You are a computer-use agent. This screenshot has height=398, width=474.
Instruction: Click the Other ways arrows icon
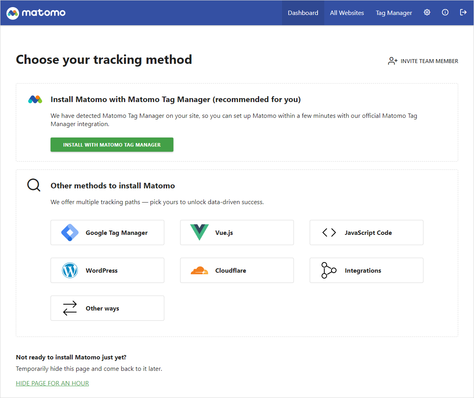click(x=70, y=308)
